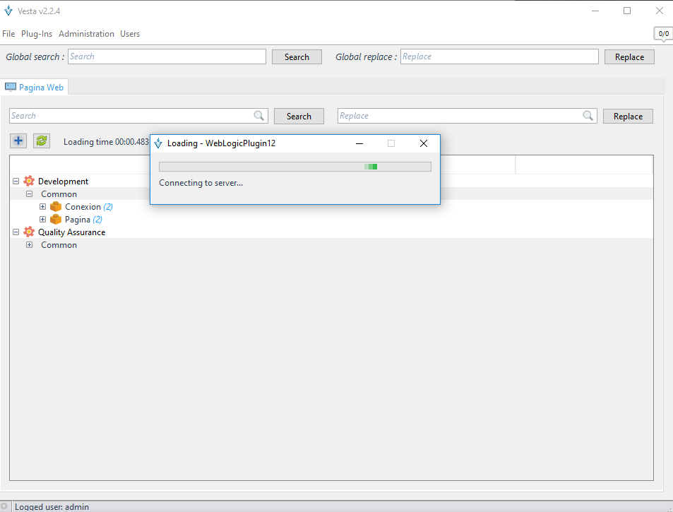Click the global Search button
Screen dimensions: 673x512
[297, 56]
